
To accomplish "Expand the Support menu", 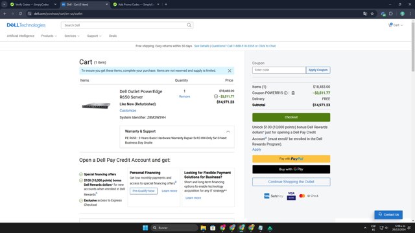I will pos(94,36).
